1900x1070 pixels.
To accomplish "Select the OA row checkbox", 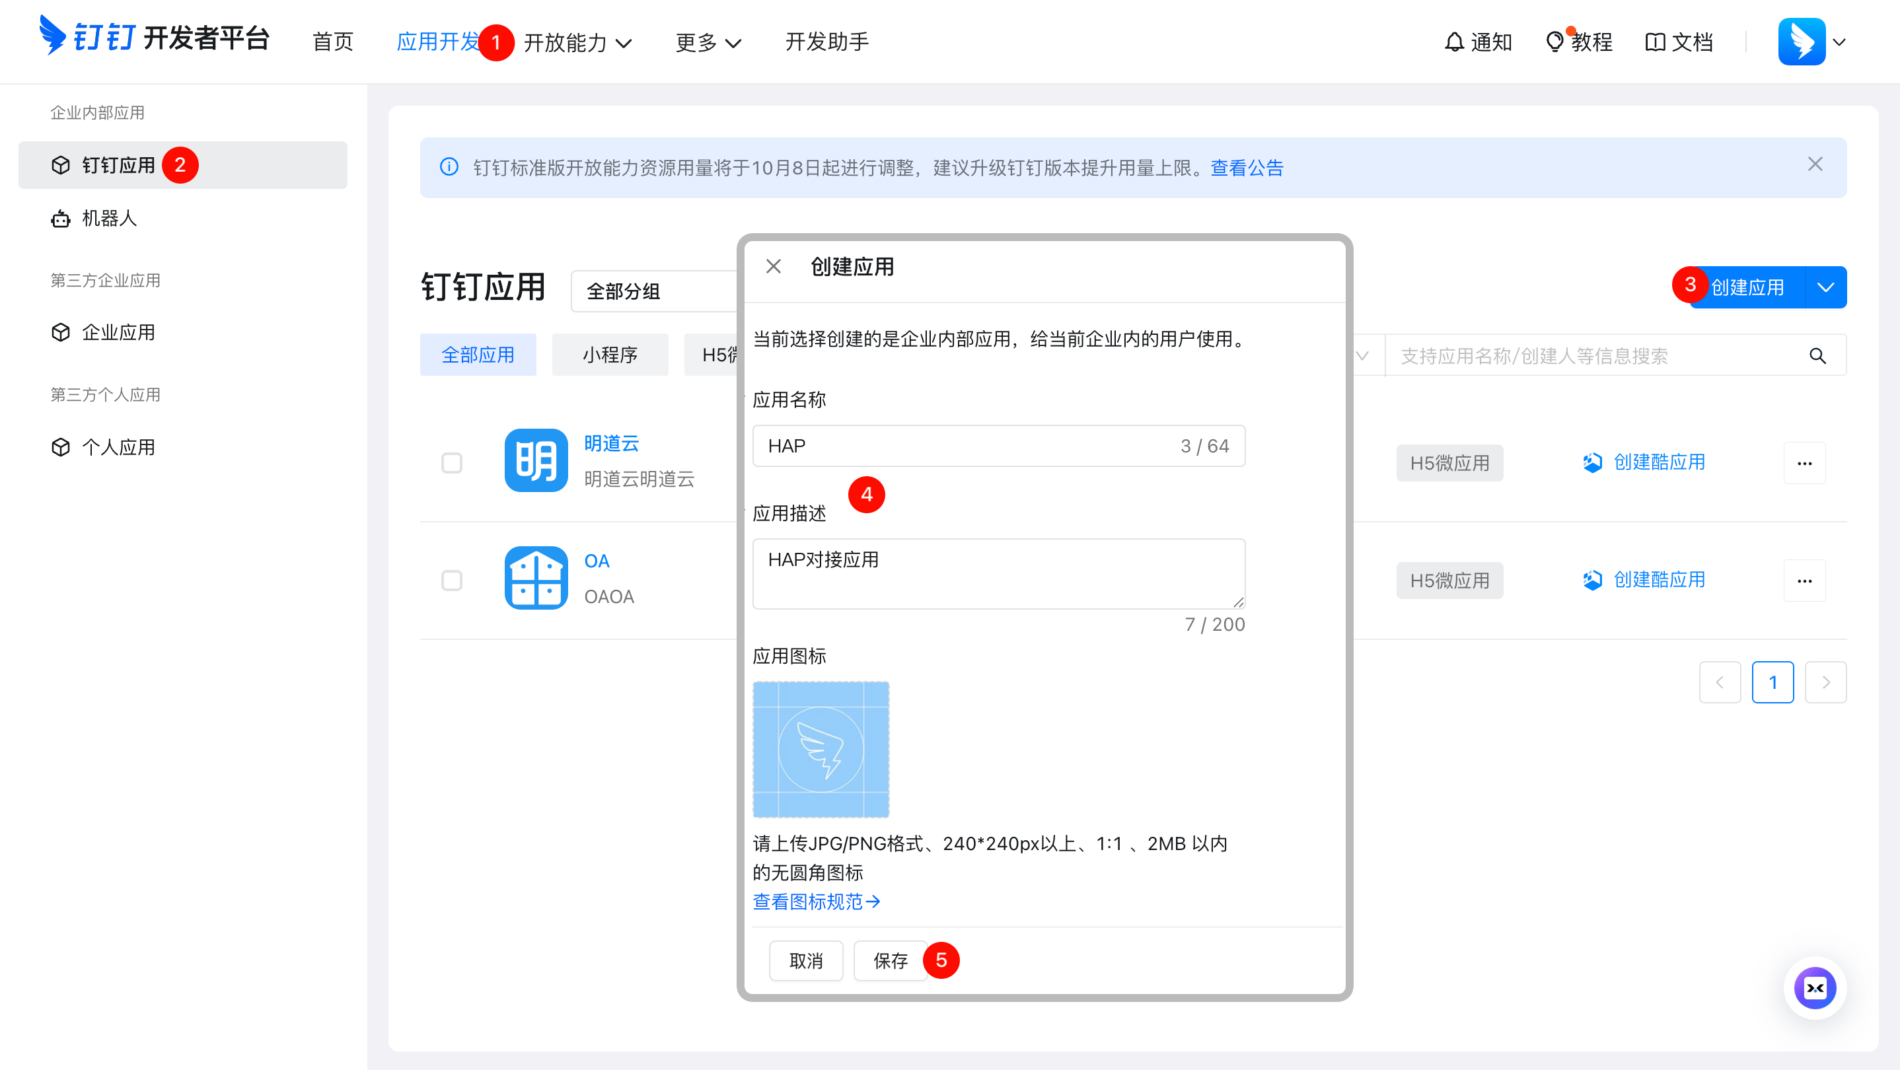I will point(451,581).
